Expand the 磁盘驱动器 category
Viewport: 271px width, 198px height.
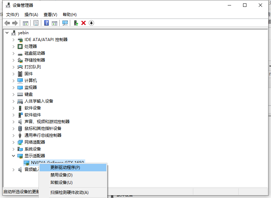click(14, 53)
